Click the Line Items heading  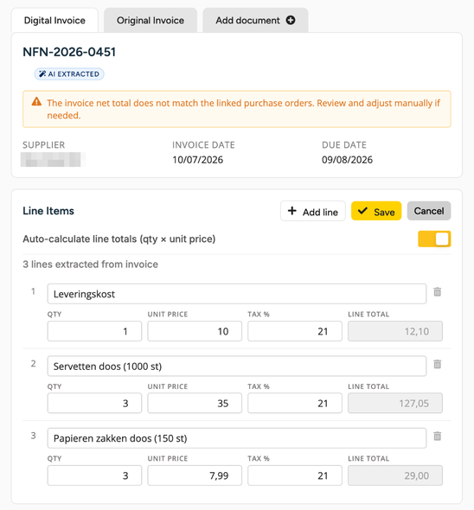48,211
